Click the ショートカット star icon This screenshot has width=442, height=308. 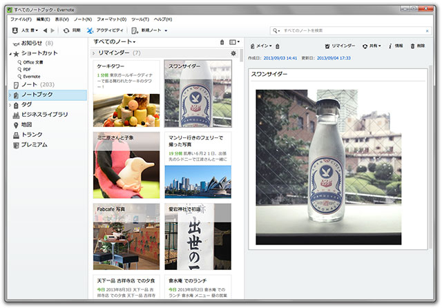tap(16, 54)
